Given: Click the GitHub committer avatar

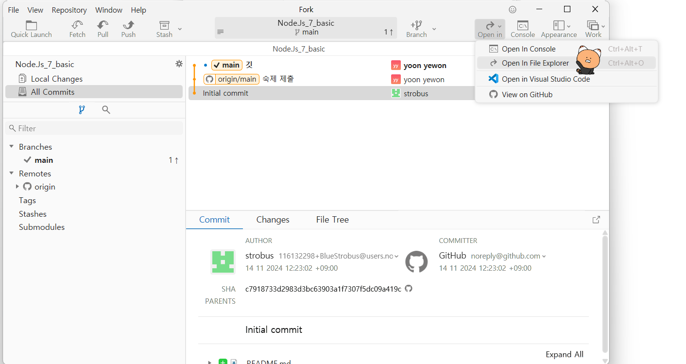Looking at the screenshot, I should coord(416,261).
